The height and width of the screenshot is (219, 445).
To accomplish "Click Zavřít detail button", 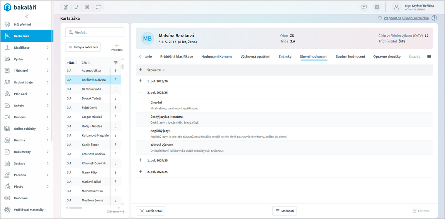I will [151, 211].
